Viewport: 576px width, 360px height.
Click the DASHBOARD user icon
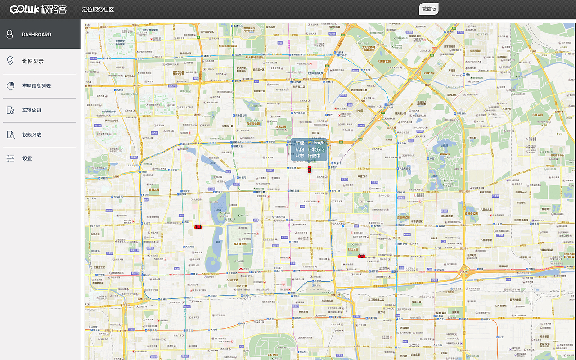[9, 34]
